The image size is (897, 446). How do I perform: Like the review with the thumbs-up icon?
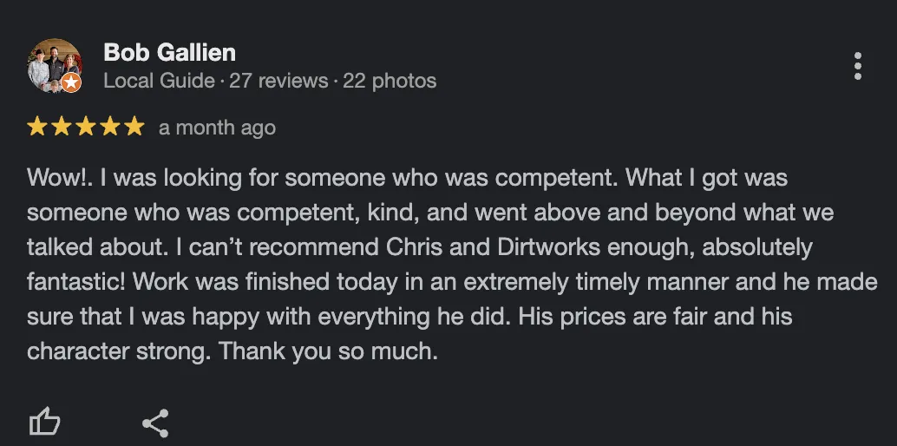44,423
